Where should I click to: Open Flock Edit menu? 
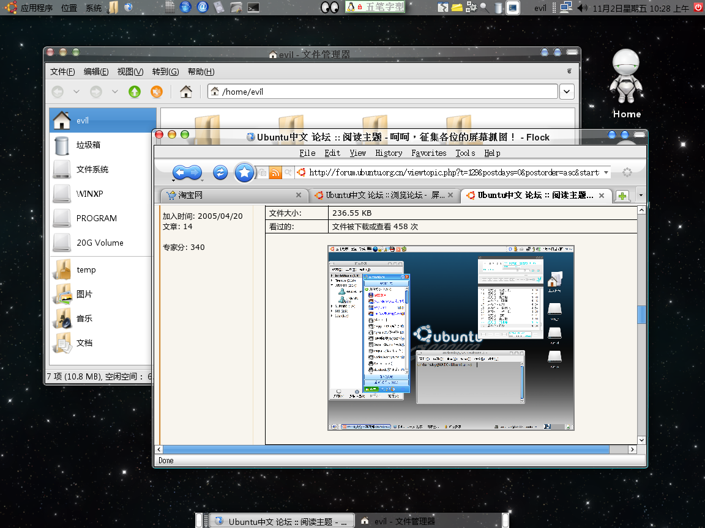coord(332,153)
